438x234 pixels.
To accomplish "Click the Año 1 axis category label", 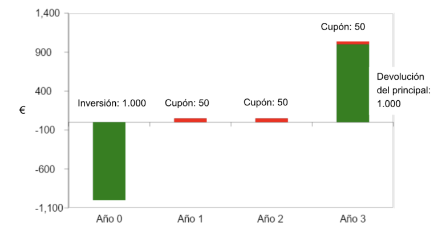I will coord(190,219).
